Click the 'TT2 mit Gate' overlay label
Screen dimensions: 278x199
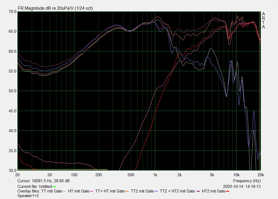point(142,191)
